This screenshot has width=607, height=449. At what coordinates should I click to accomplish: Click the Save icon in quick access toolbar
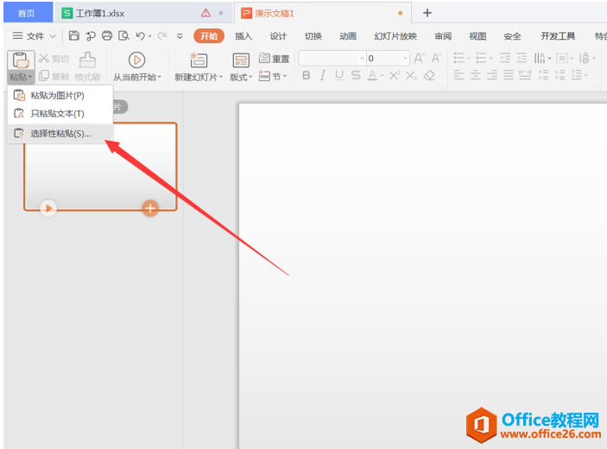[73, 36]
